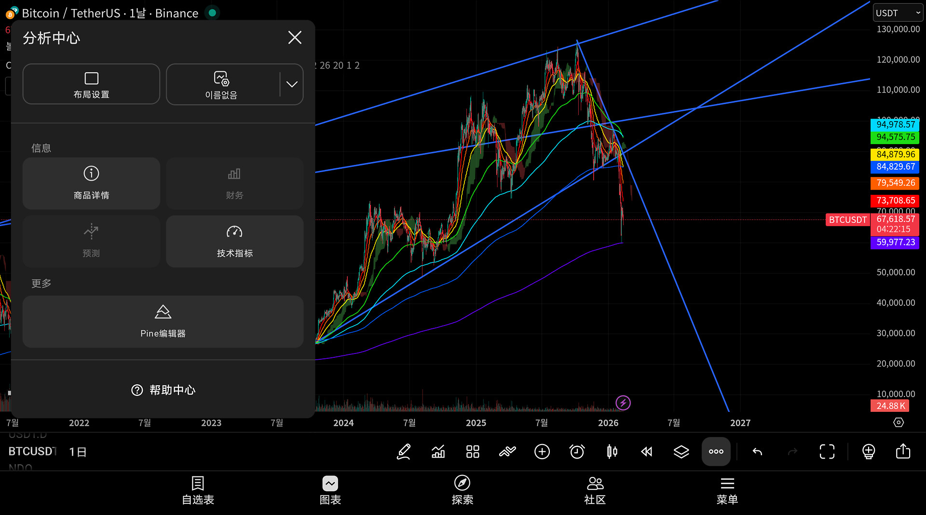Switch to 探索 explore tab
The height and width of the screenshot is (515, 926).
click(x=463, y=491)
